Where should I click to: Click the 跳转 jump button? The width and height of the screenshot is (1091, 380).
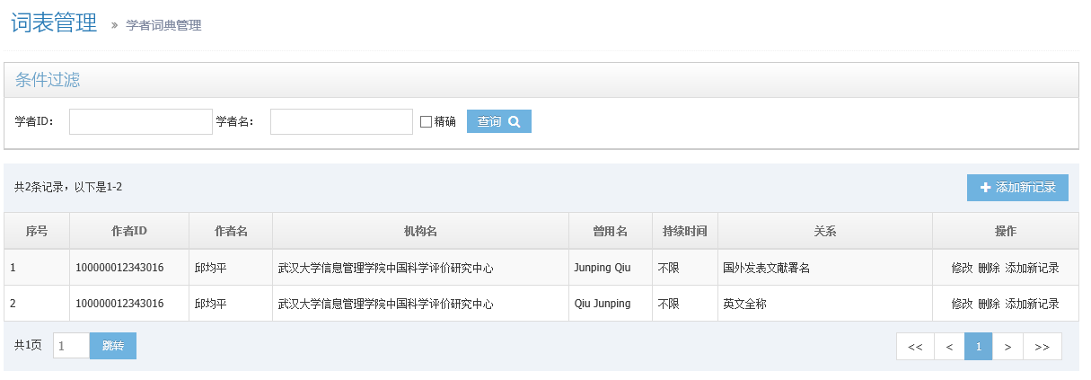(x=113, y=346)
